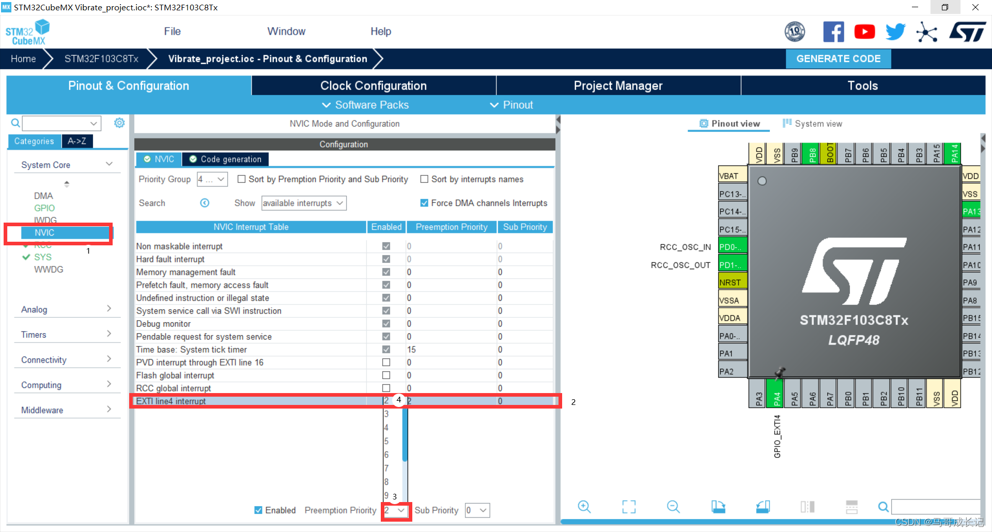Click the circular search navigation icon
This screenshot has height=532, width=992.
205,203
